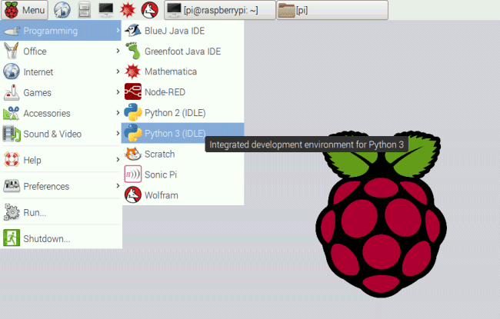Open the Accessories menu category
Image resolution: width=500 pixels, height=319 pixels.
point(61,113)
